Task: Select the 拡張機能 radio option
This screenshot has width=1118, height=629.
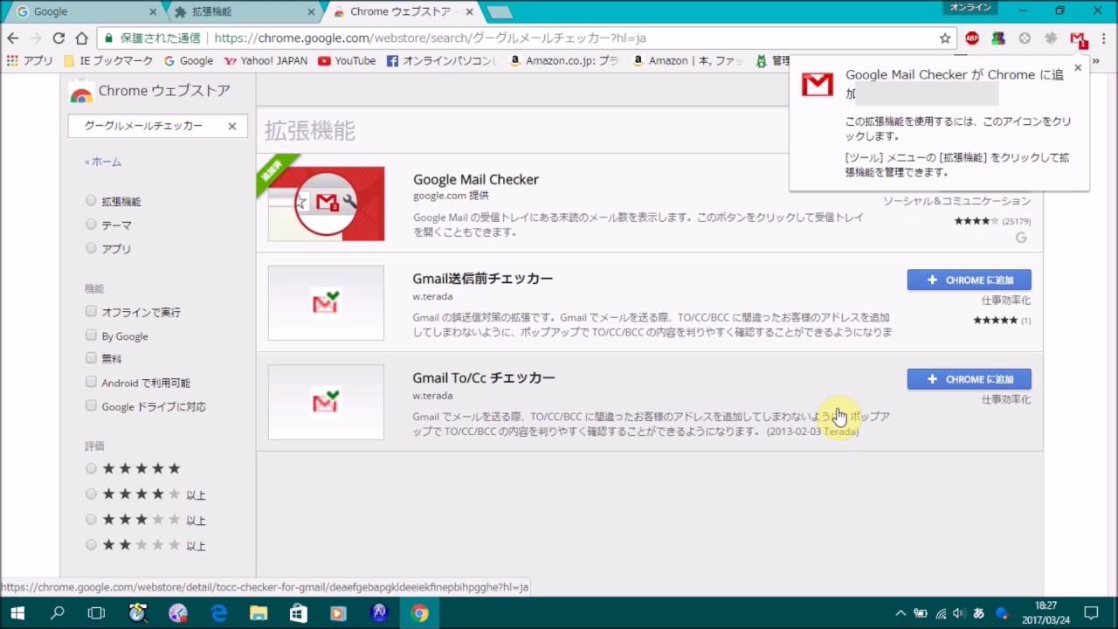Action: (x=91, y=201)
